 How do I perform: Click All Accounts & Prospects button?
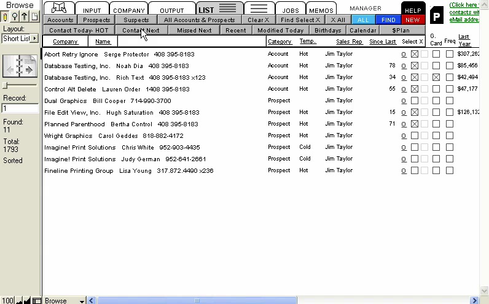point(199,20)
